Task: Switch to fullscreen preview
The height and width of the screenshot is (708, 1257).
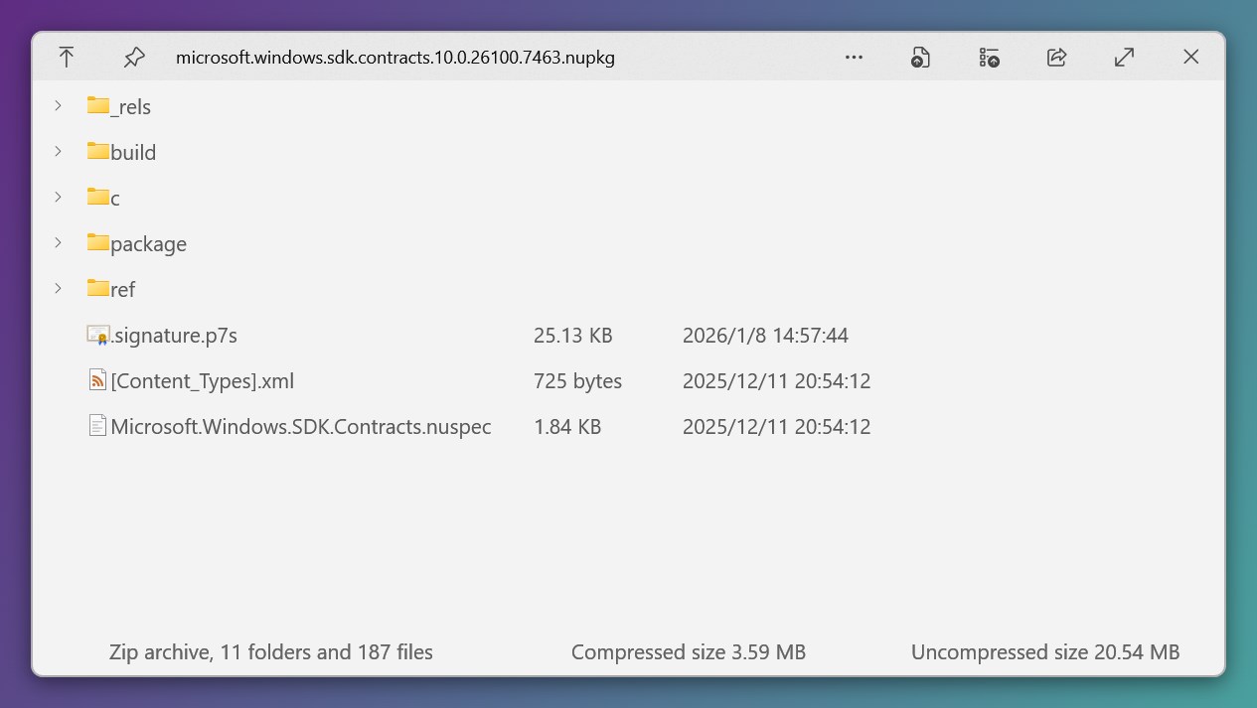Action: coord(1124,57)
